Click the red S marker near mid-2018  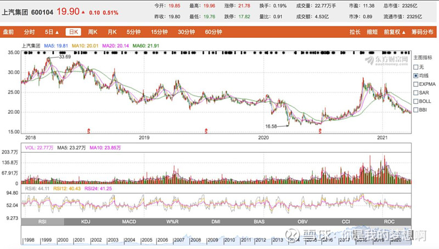(89, 131)
